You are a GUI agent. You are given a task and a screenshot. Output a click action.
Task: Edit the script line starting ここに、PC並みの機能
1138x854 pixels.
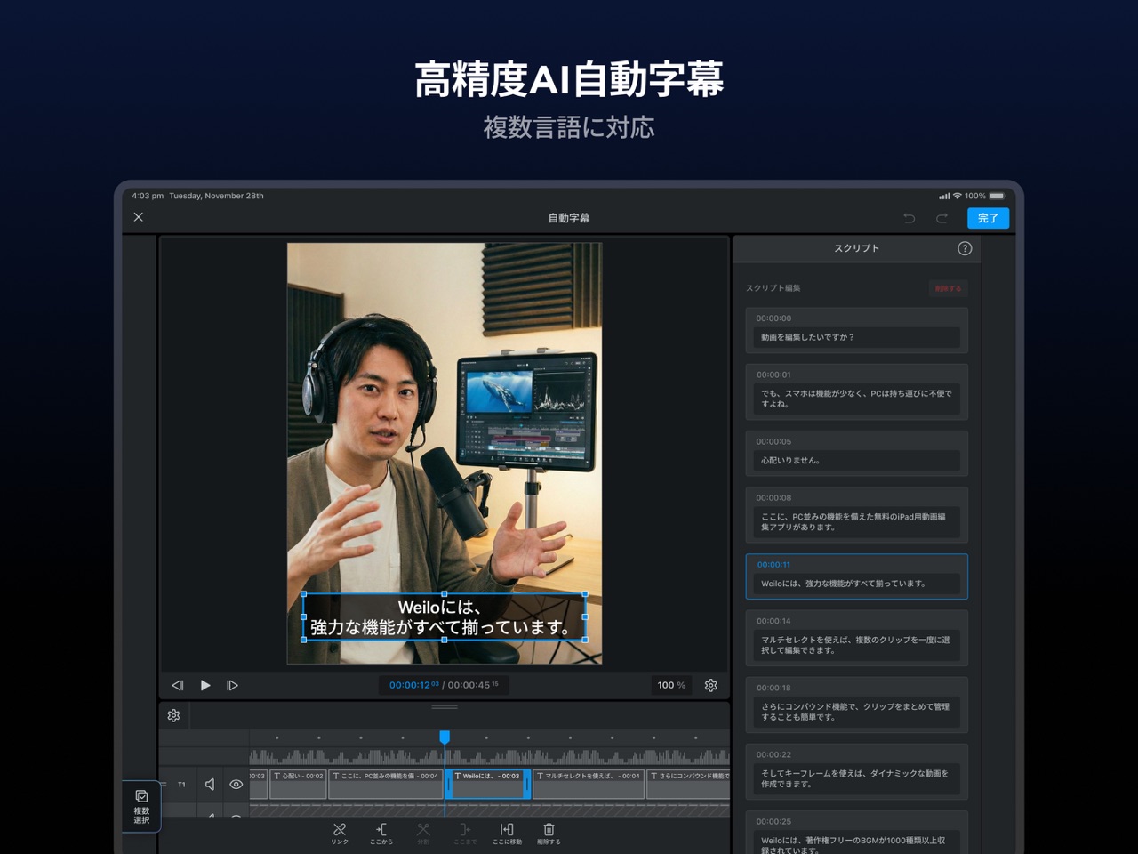click(x=857, y=521)
